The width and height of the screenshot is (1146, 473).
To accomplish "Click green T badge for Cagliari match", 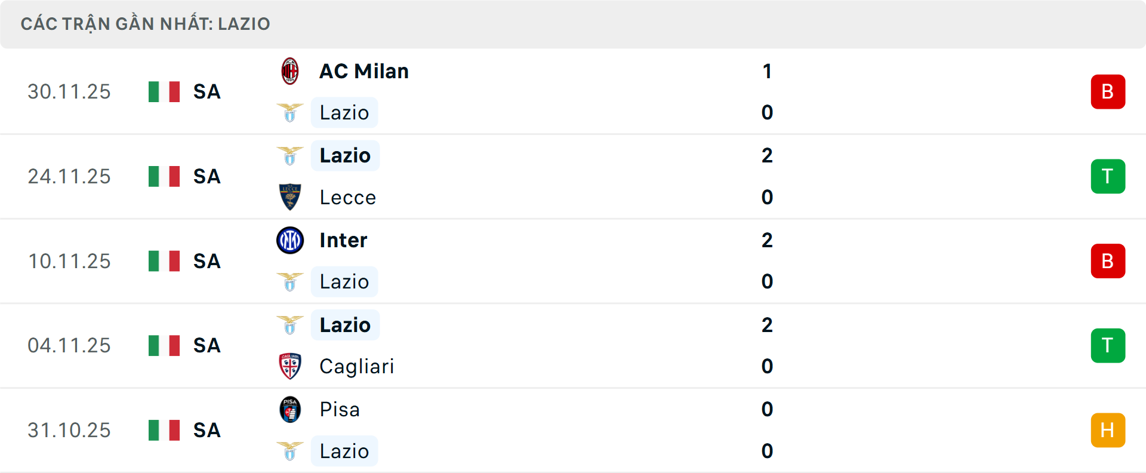I will coord(1108,346).
